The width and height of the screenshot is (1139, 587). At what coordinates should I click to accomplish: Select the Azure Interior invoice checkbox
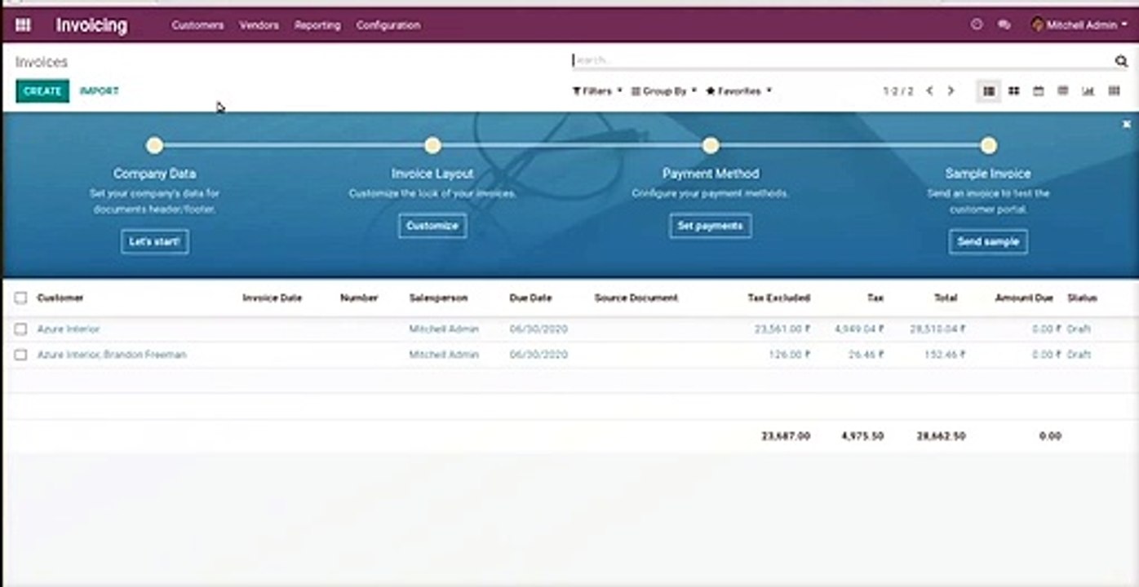tap(20, 329)
